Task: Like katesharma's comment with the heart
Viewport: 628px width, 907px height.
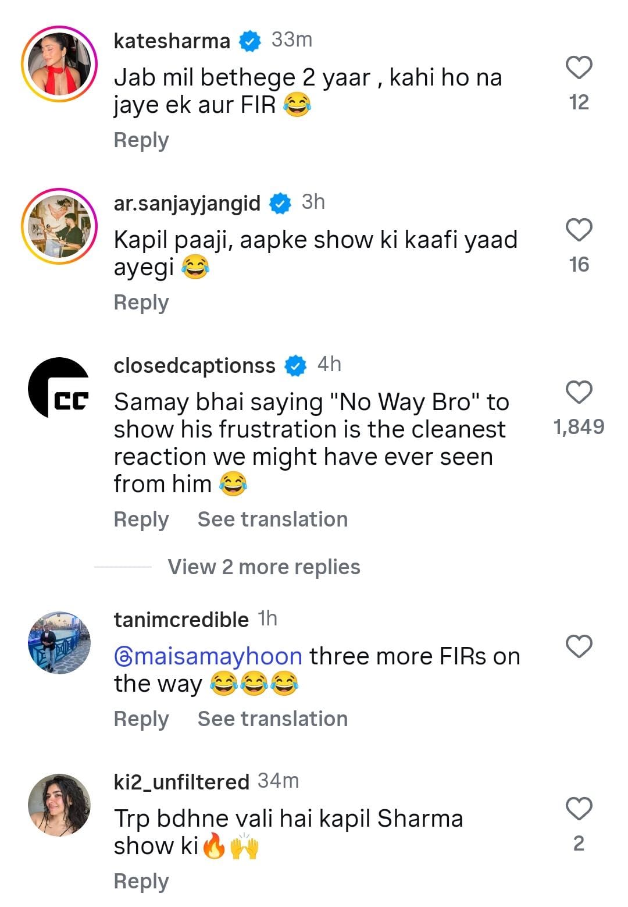Action: (x=579, y=68)
